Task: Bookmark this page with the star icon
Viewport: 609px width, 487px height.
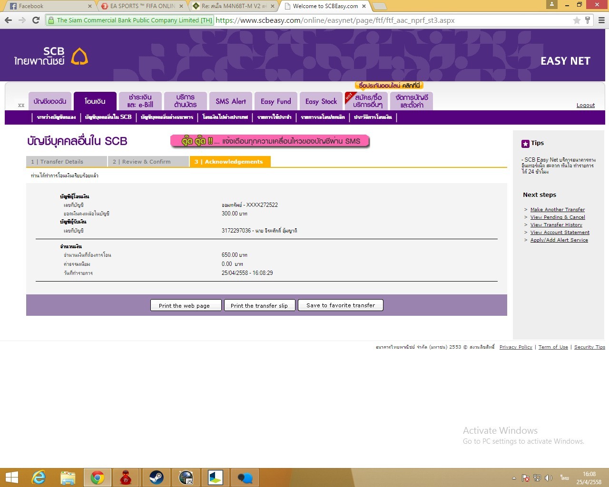Action: click(x=577, y=20)
